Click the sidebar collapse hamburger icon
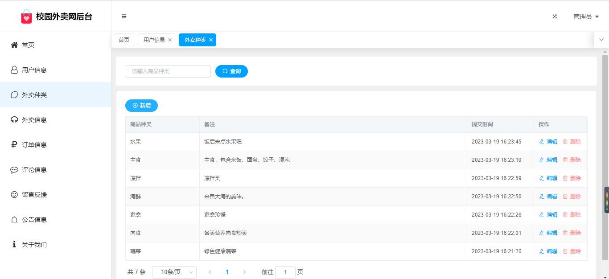 (x=124, y=16)
